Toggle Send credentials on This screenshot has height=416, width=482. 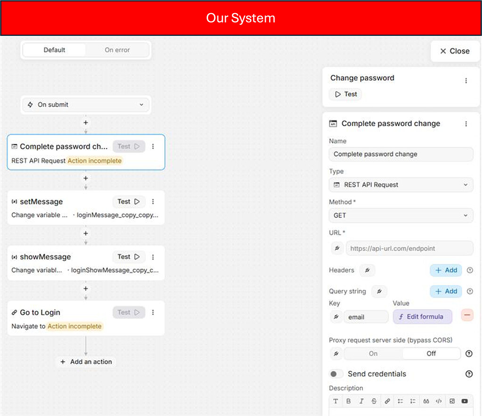coord(336,374)
